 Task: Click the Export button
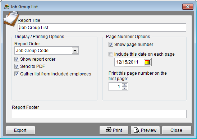(20, 130)
